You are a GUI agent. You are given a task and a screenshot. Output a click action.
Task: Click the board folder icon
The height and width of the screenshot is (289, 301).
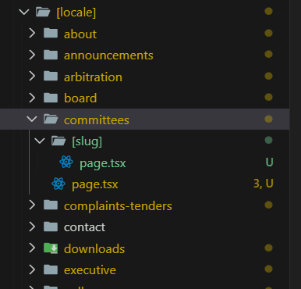tap(51, 98)
